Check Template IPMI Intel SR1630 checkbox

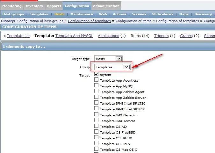96,108
